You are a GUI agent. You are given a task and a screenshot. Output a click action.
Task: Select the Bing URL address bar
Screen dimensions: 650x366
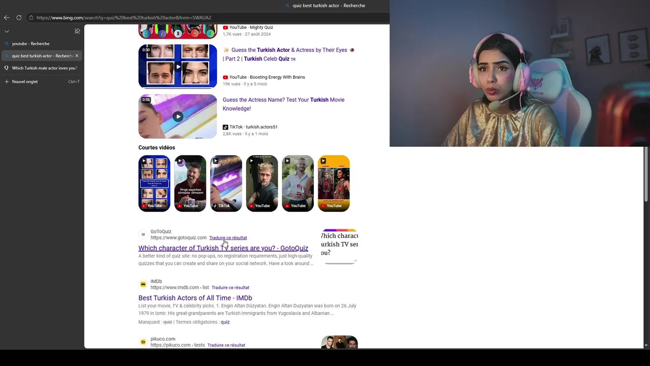pos(123,17)
